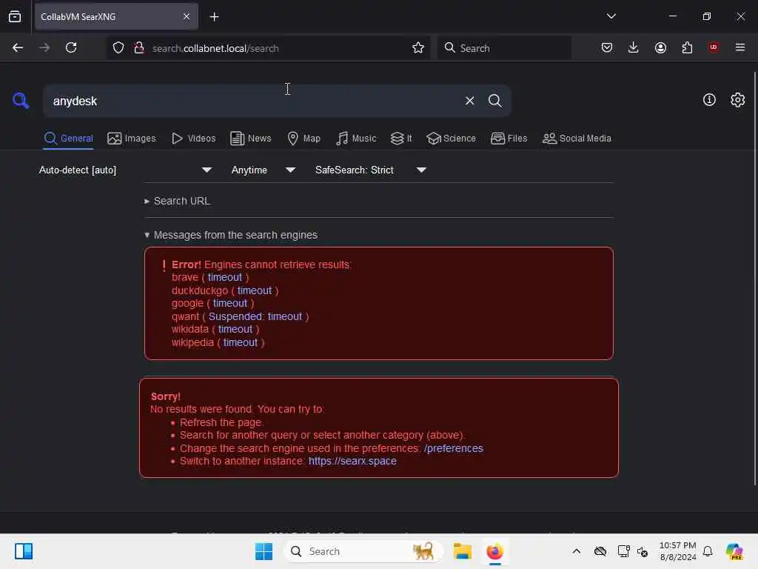The height and width of the screenshot is (569, 758).
Task: Open browser extensions puzzle icon
Action: click(x=687, y=47)
